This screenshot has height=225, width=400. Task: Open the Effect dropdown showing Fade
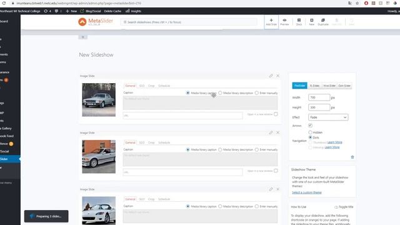[x=328, y=117]
